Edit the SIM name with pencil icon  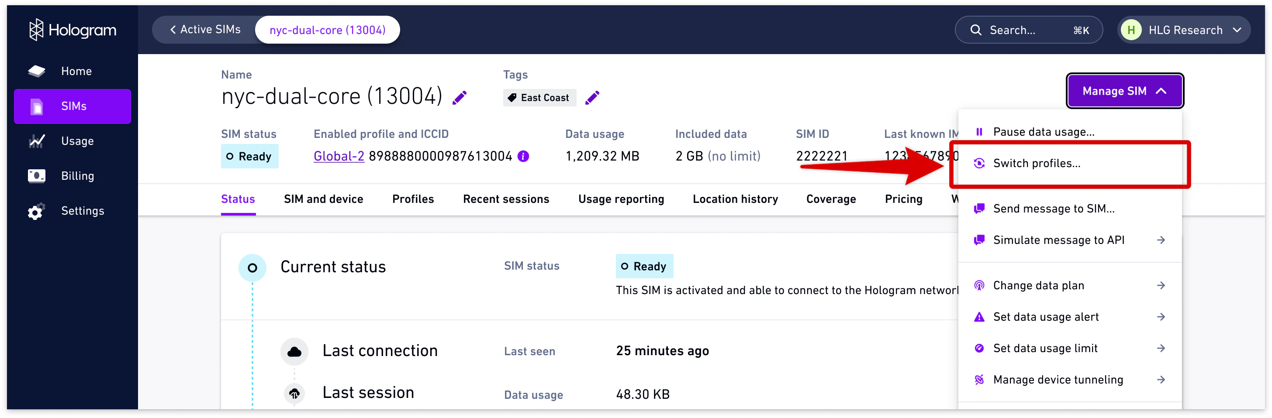pos(459,98)
